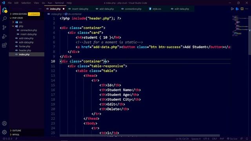Image resolution: width=251 pixels, height=141 pixels.
Task: Open insert-data.php in file explorer
Action: (x=29, y=34)
